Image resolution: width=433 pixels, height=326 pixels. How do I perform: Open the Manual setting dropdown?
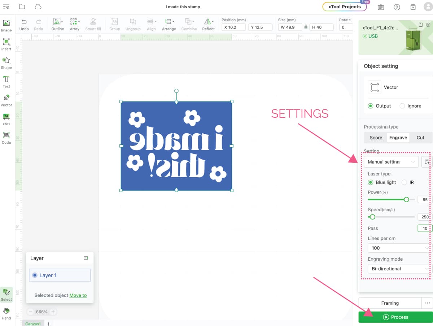[x=391, y=162]
